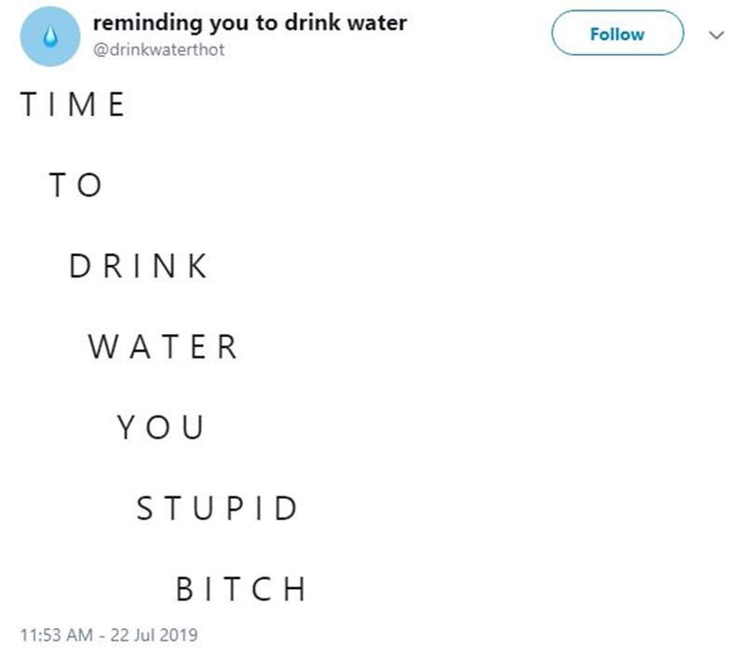Click the word TIME in the tweet
The image size is (745, 659).
(73, 105)
